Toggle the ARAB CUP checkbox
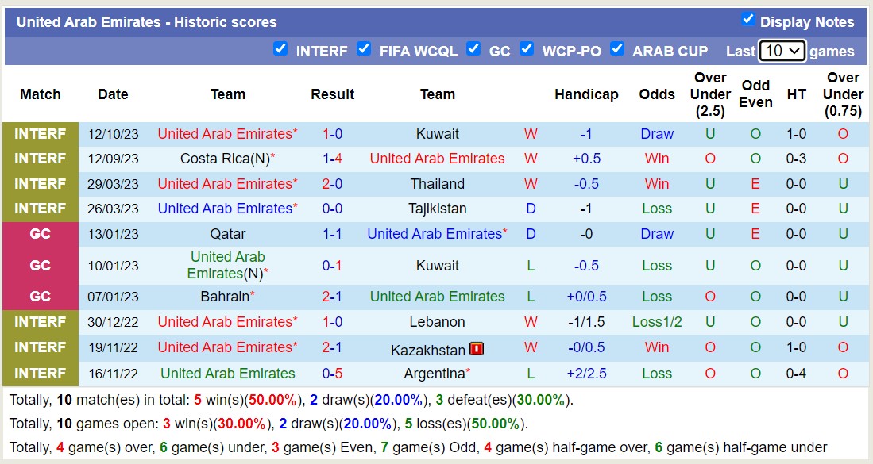Image resolution: width=873 pixels, height=464 pixels. pos(617,49)
